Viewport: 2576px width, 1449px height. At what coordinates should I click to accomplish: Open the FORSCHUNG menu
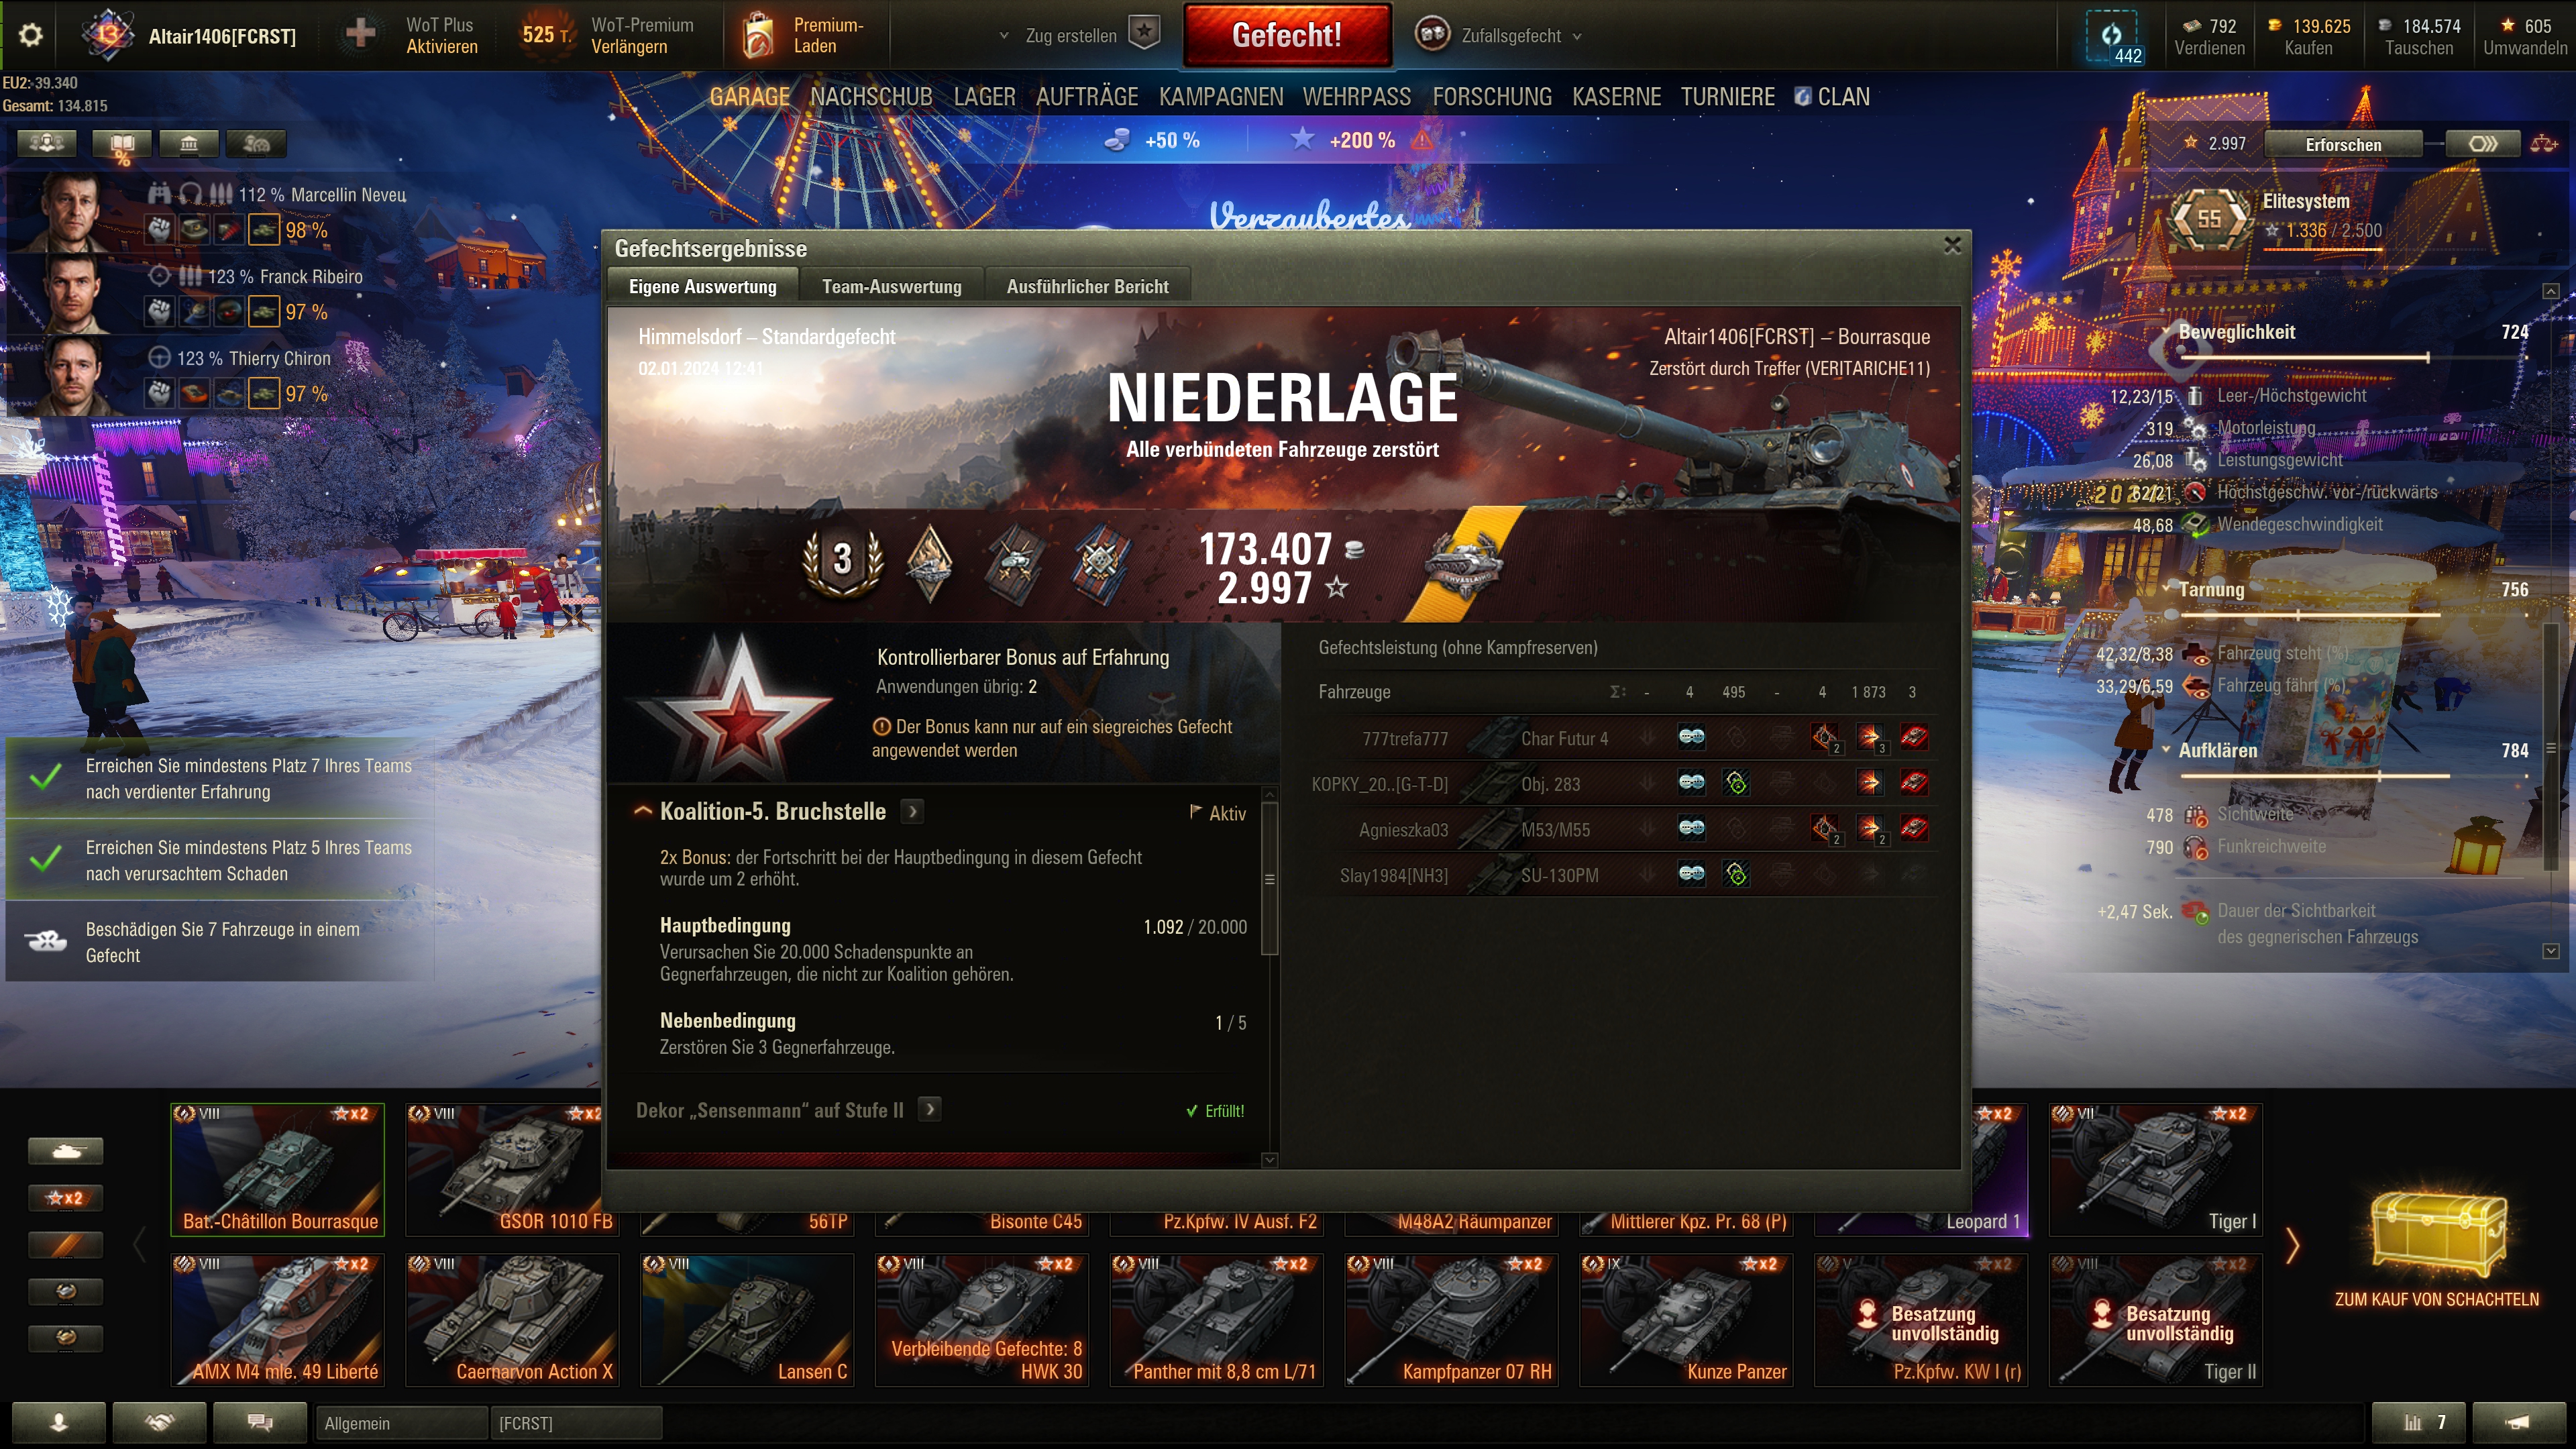click(1491, 97)
